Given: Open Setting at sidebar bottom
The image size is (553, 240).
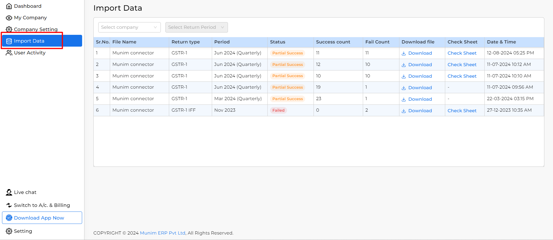Looking at the screenshot, I should coord(23,231).
